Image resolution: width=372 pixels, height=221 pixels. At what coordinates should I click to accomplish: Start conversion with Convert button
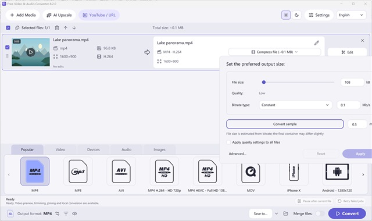tap(347, 213)
